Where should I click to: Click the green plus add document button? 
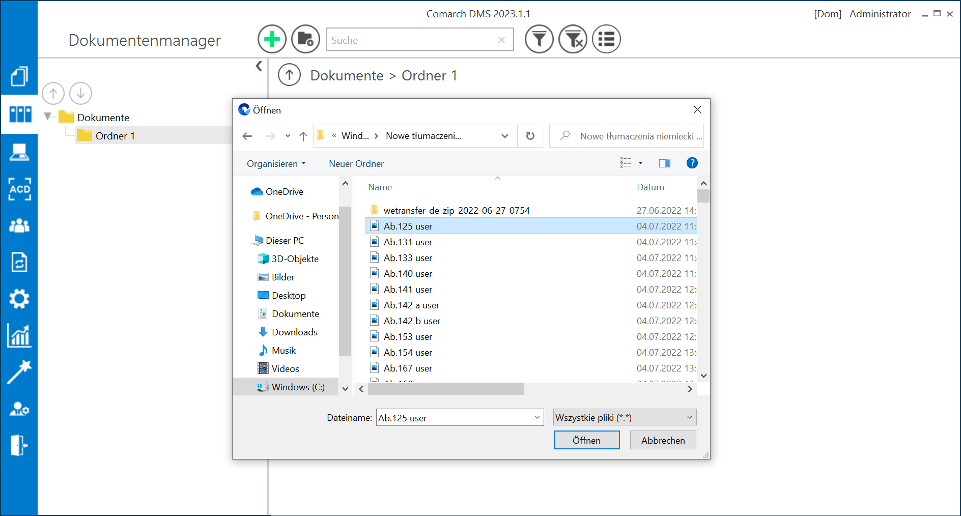click(272, 39)
